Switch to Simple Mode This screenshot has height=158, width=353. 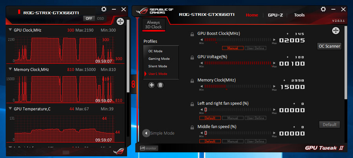click(162, 133)
